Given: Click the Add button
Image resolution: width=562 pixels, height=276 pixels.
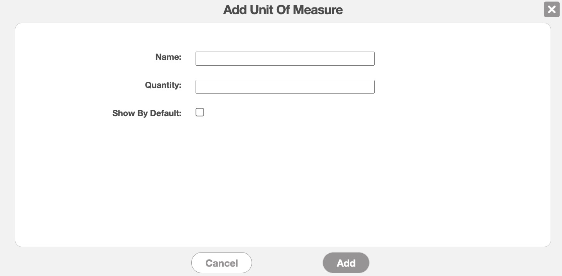Looking at the screenshot, I should (x=346, y=263).
